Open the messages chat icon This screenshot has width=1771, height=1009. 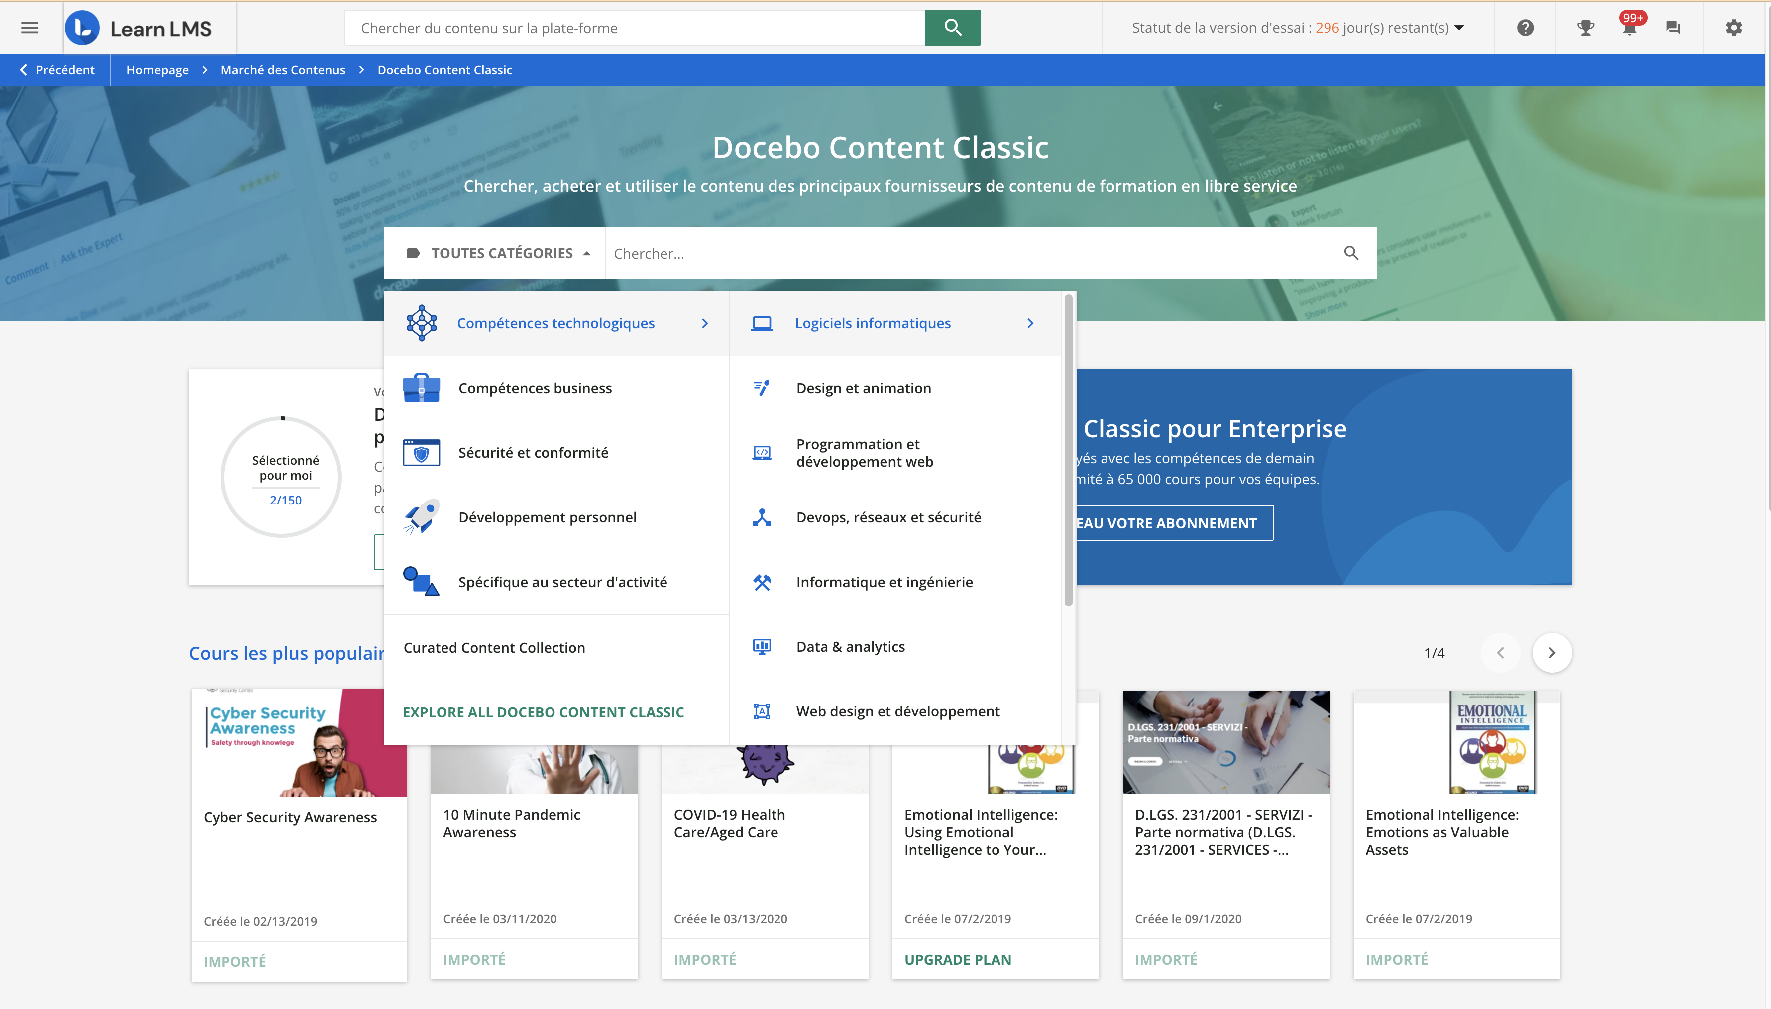[1673, 28]
